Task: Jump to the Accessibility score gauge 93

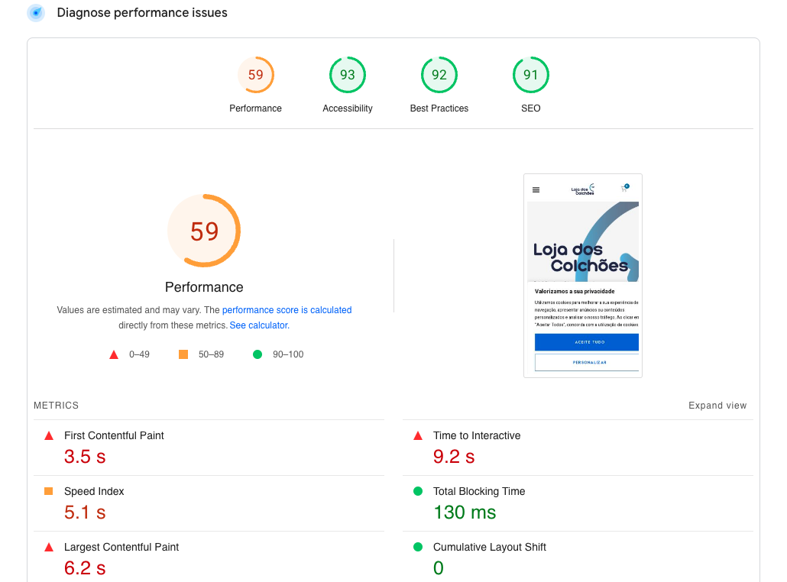Action: point(348,75)
